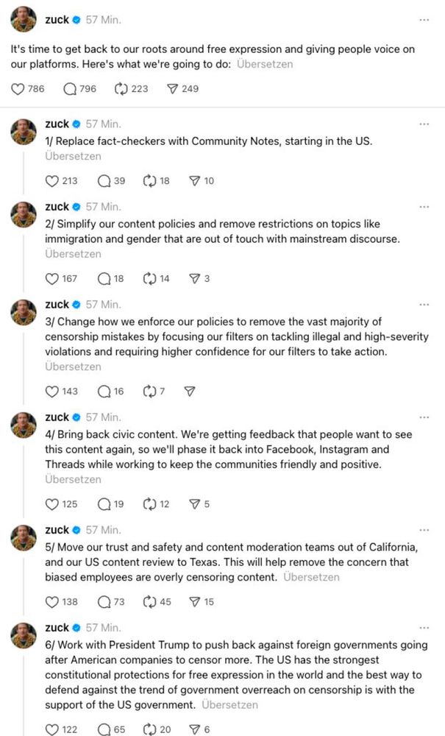The height and width of the screenshot is (736, 445).
Task: Open more options on civic content post
Action: (424, 417)
